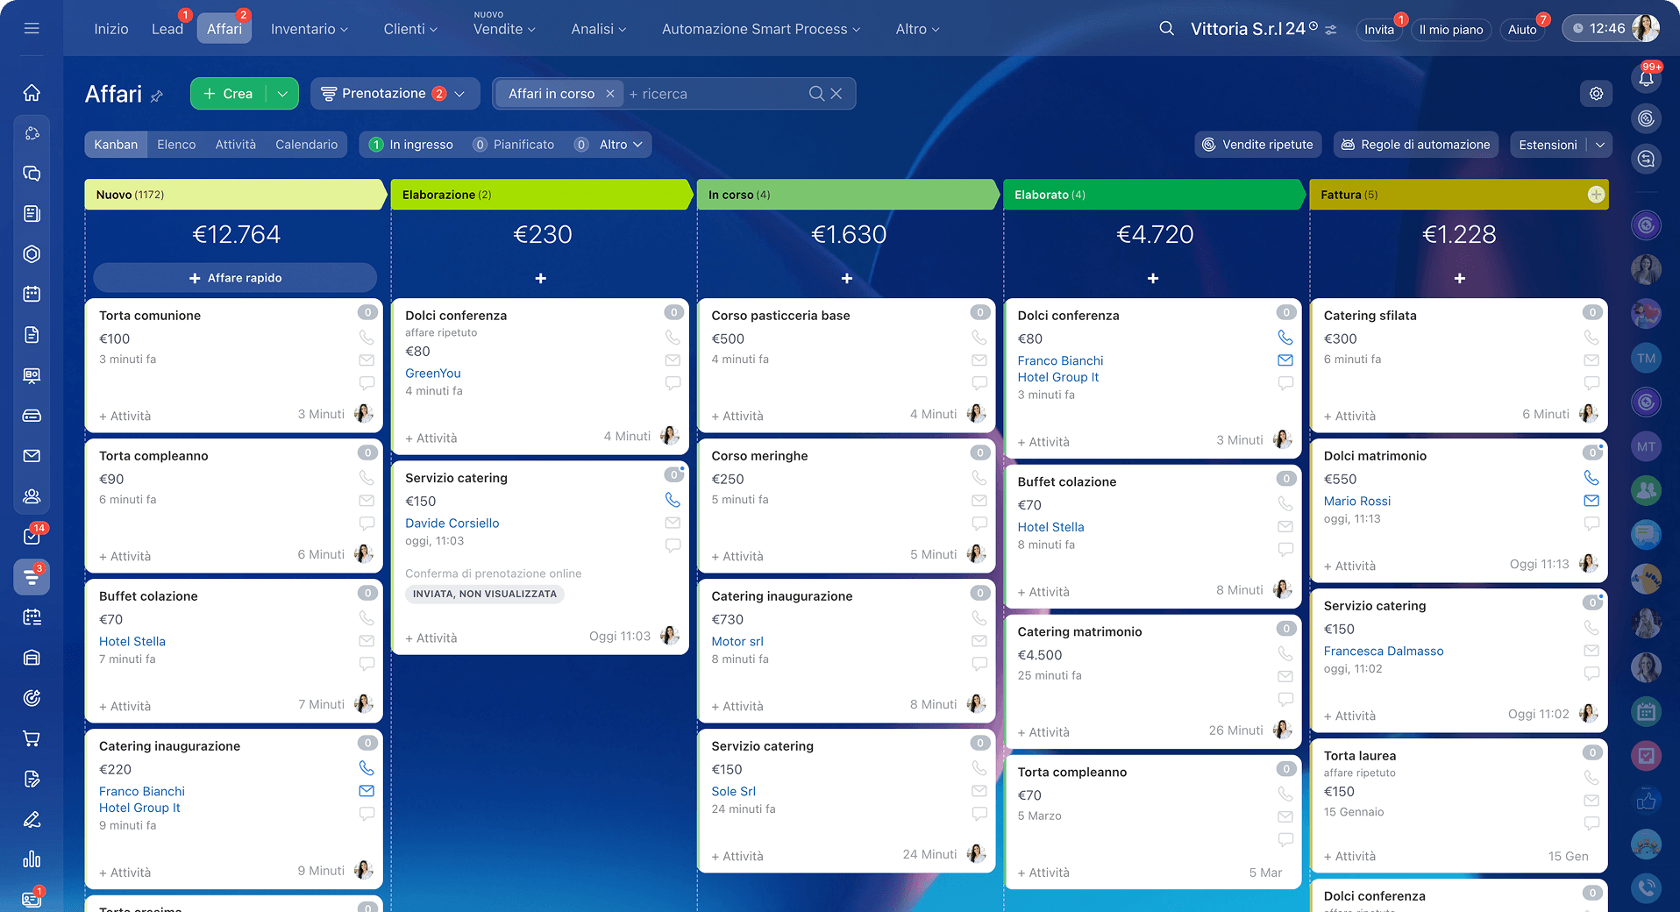Open the shopping cart icon in sidebar
The width and height of the screenshot is (1680, 912).
coord(32,738)
